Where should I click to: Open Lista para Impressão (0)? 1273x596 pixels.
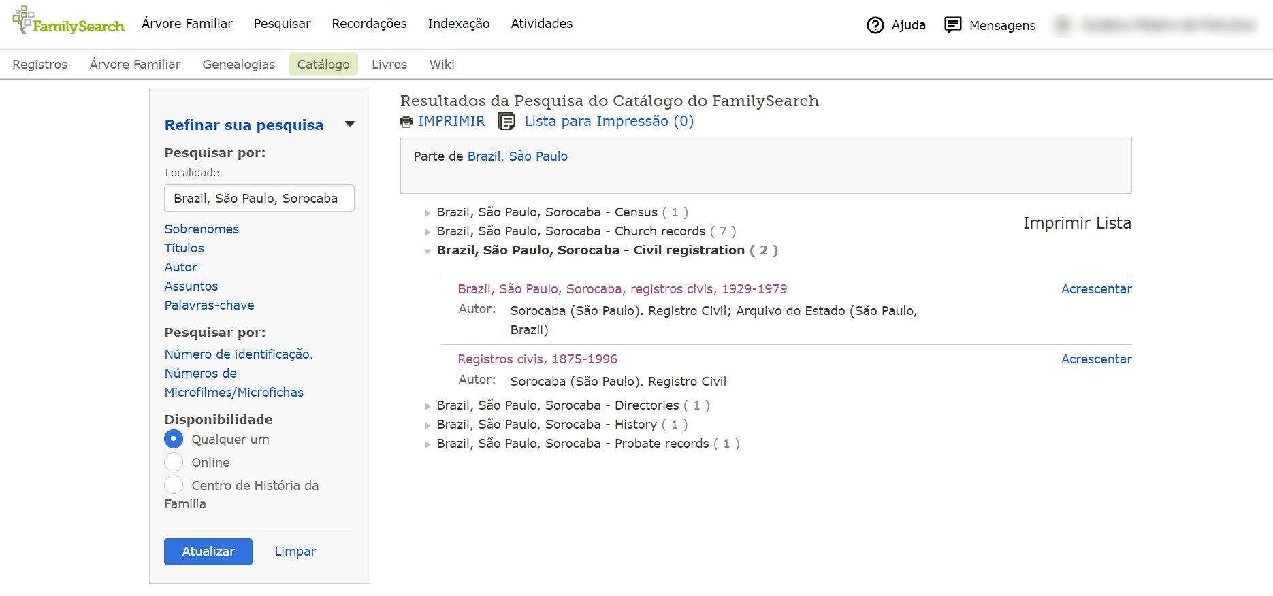click(x=609, y=121)
